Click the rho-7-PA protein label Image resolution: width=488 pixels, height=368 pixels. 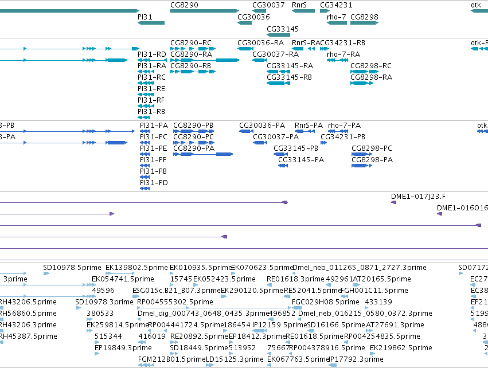[x=345, y=126]
